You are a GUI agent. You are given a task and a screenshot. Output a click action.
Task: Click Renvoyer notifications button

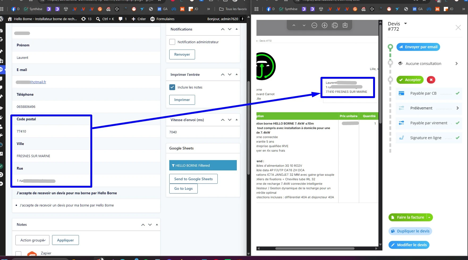pyautogui.click(x=182, y=54)
